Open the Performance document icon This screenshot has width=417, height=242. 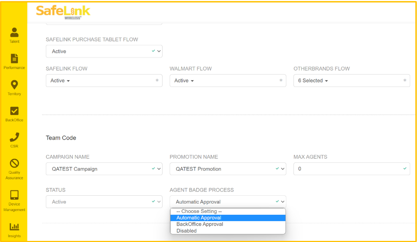pyautogui.click(x=14, y=58)
